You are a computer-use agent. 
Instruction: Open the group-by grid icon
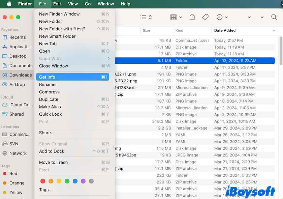[174, 17]
